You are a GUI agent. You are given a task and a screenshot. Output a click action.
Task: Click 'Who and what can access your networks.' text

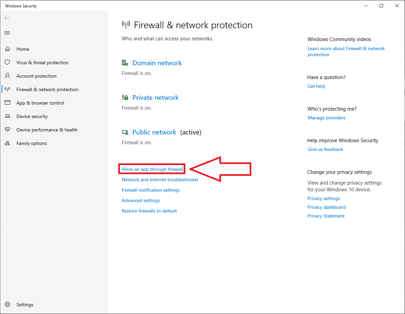point(167,39)
